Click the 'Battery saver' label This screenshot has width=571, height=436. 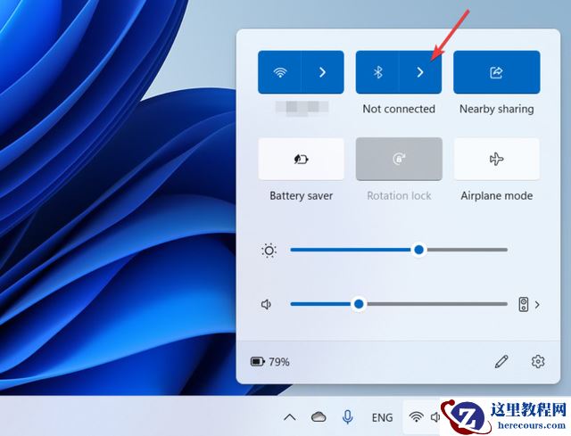click(302, 196)
